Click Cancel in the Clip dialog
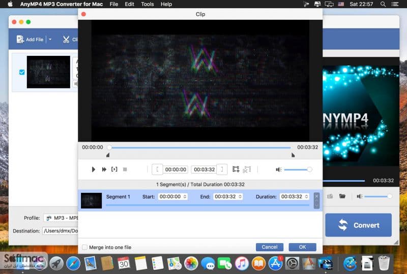Image resolution: width=407 pixels, height=274 pixels. tap(270, 247)
